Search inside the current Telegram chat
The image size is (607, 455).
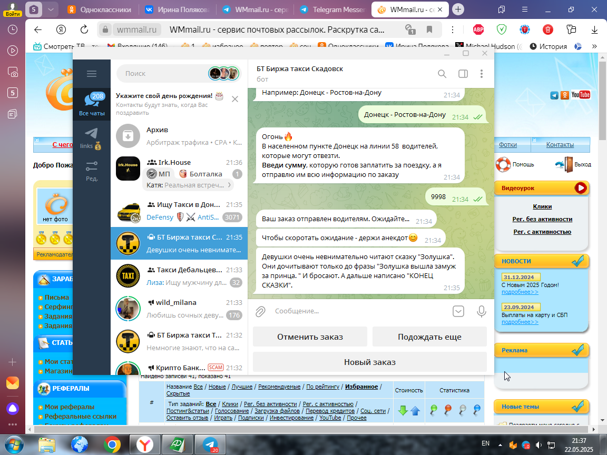tap(442, 74)
